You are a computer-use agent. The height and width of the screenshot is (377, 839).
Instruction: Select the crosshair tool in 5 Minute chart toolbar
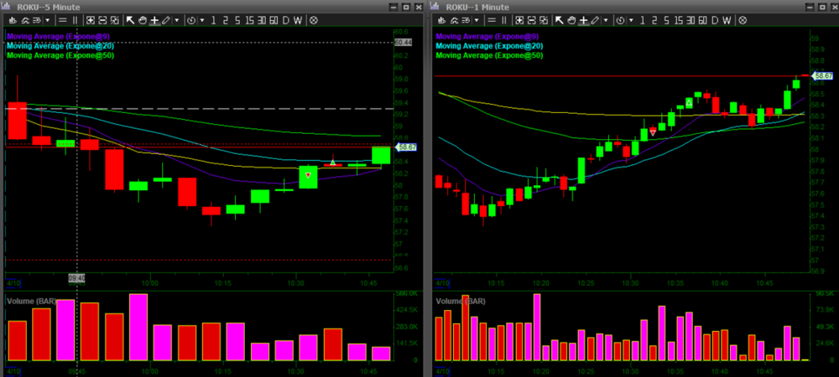tap(154, 20)
